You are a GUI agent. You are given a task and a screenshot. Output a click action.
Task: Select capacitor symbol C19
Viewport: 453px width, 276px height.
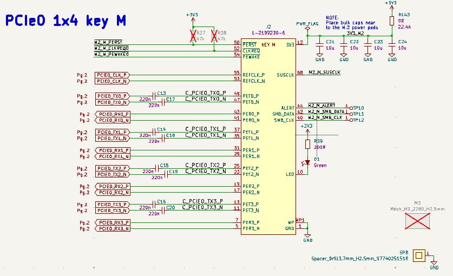tap(166, 175)
